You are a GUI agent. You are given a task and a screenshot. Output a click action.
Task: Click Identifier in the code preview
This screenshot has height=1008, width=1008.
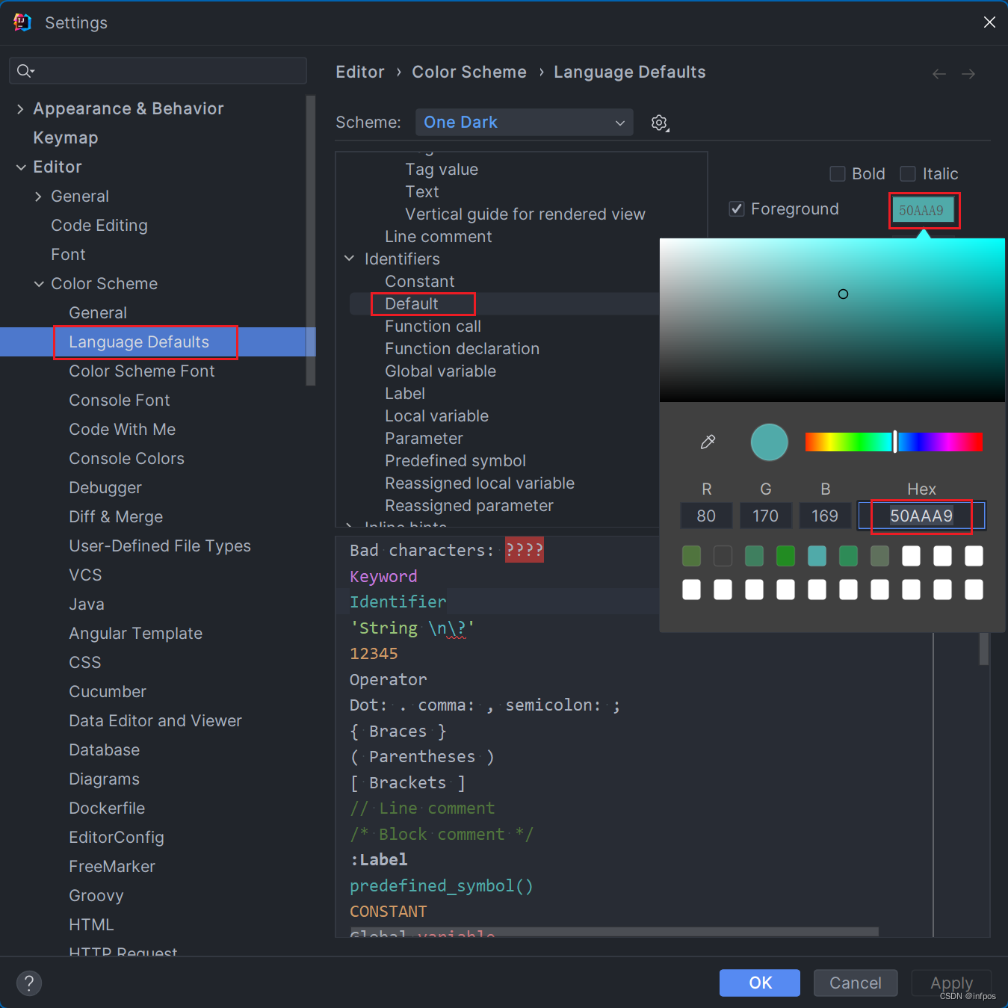pyautogui.click(x=398, y=602)
